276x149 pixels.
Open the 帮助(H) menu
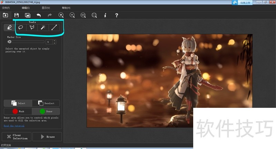[66, 8]
